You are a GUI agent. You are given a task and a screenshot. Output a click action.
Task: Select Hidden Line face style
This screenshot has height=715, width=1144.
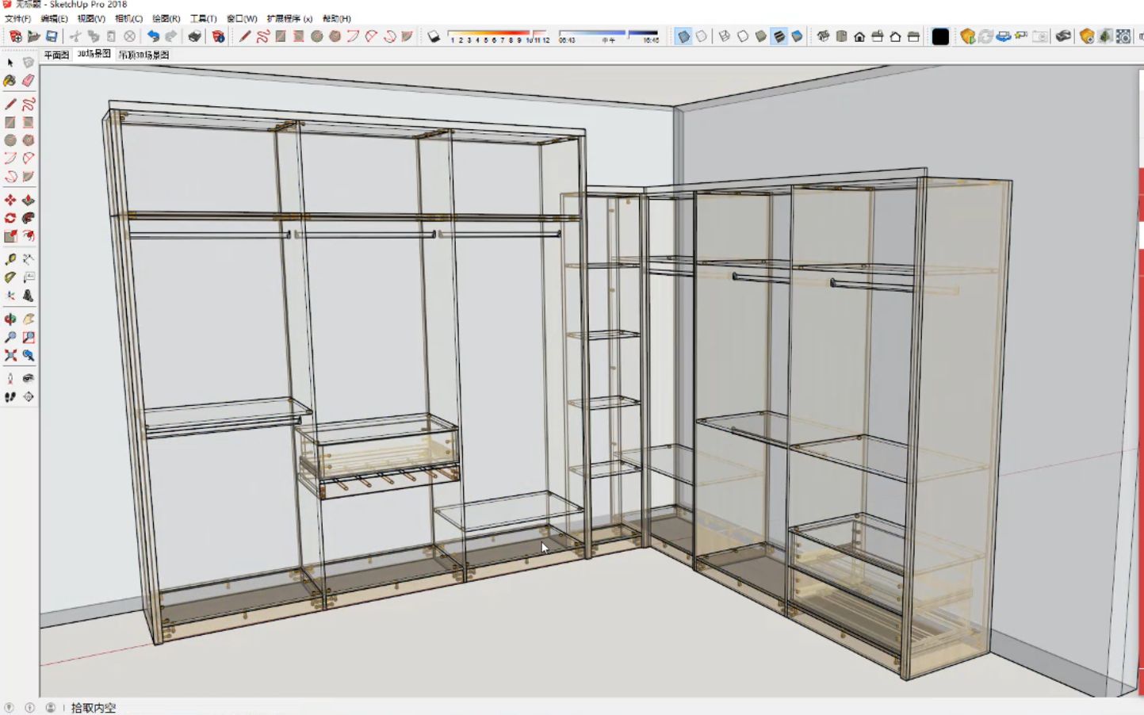pos(743,36)
